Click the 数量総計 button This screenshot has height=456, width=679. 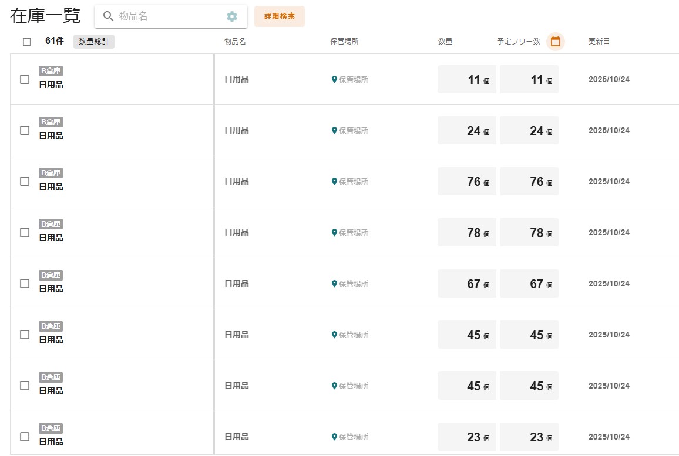point(94,42)
